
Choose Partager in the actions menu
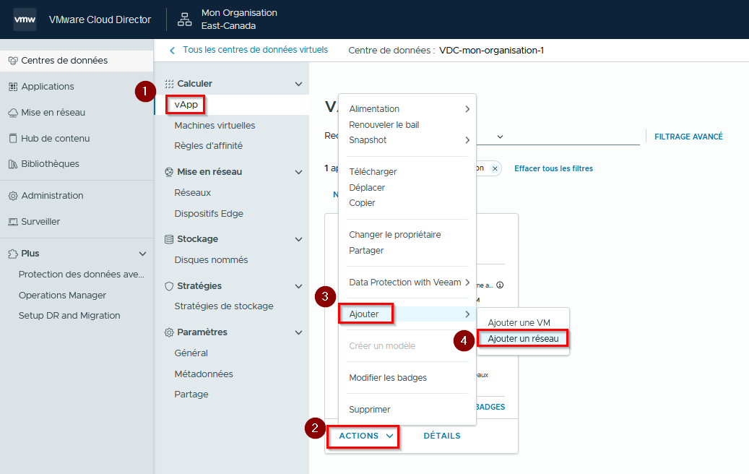pyautogui.click(x=366, y=251)
